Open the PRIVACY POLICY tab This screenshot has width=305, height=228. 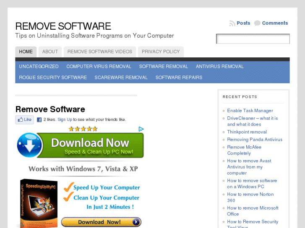[x=161, y=51]
